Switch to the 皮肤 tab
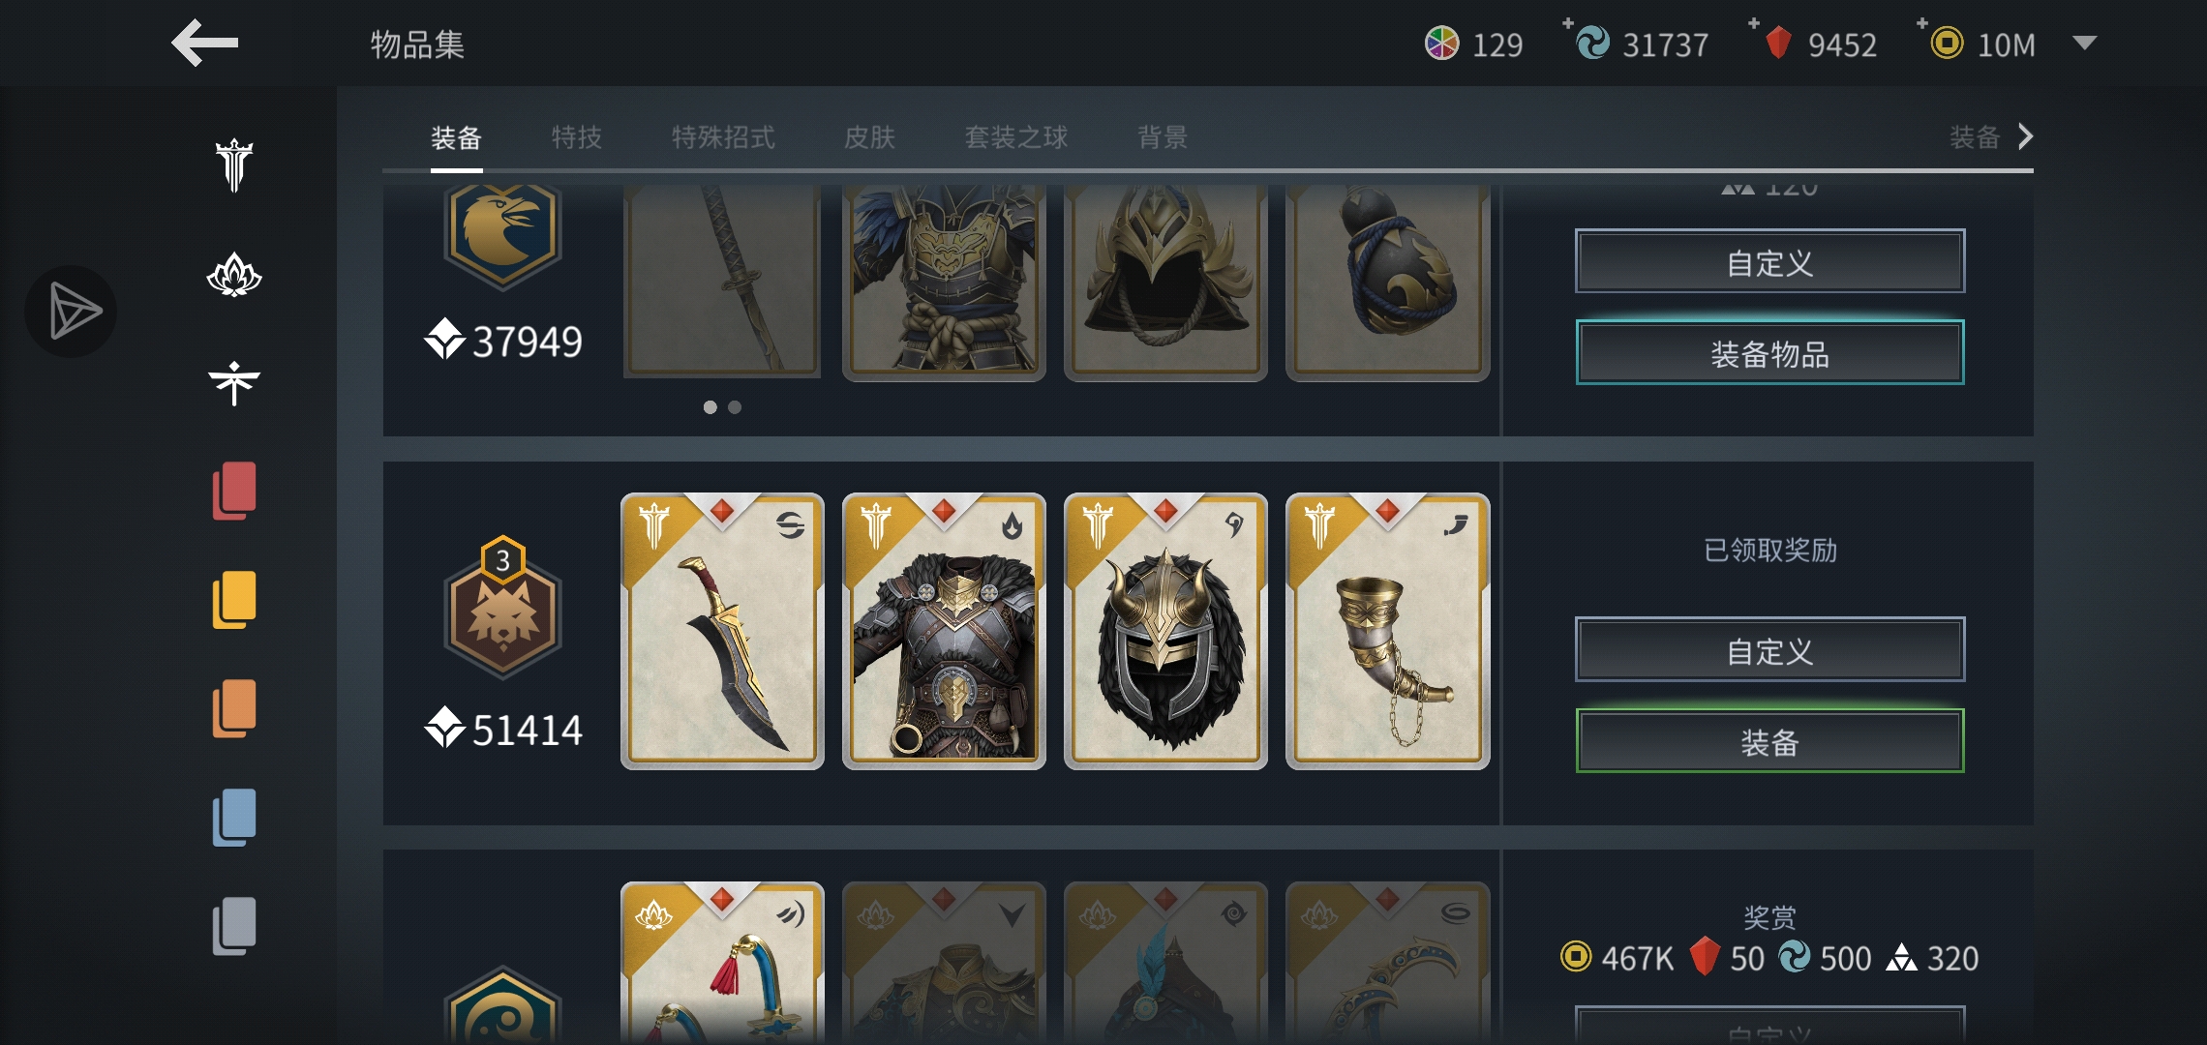The width and height of the screenshot is (2207, 1045). coord(869,137)
